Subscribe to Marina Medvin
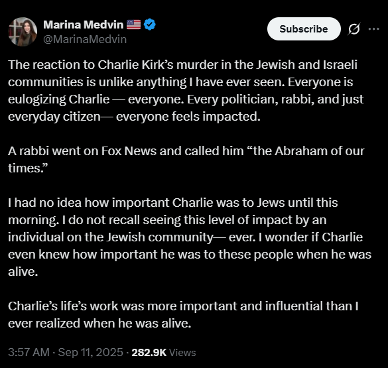The image size is (388, 368). point(304,29)
